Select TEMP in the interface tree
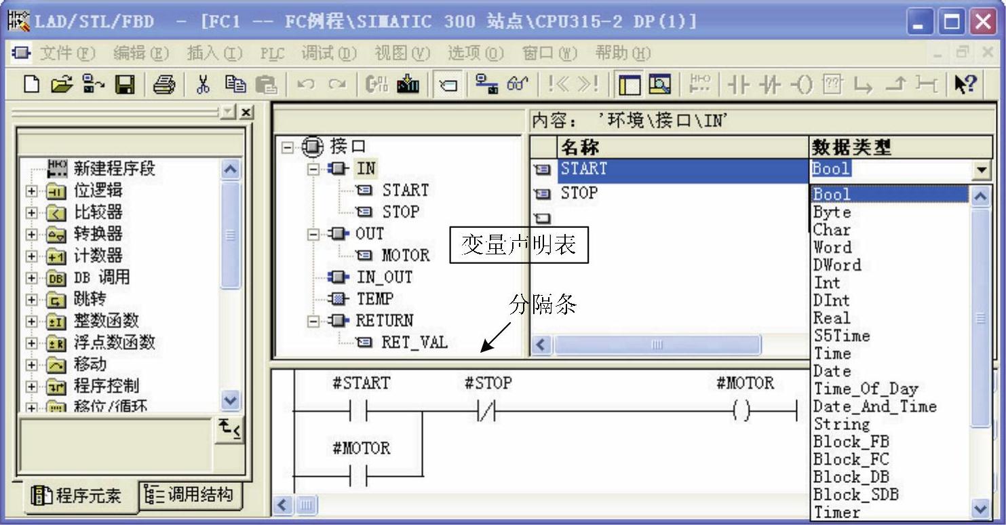 (375, 298)
